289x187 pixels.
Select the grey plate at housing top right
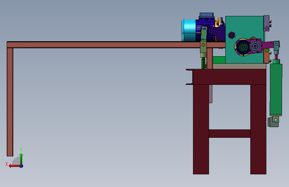(x=267, y=23)
